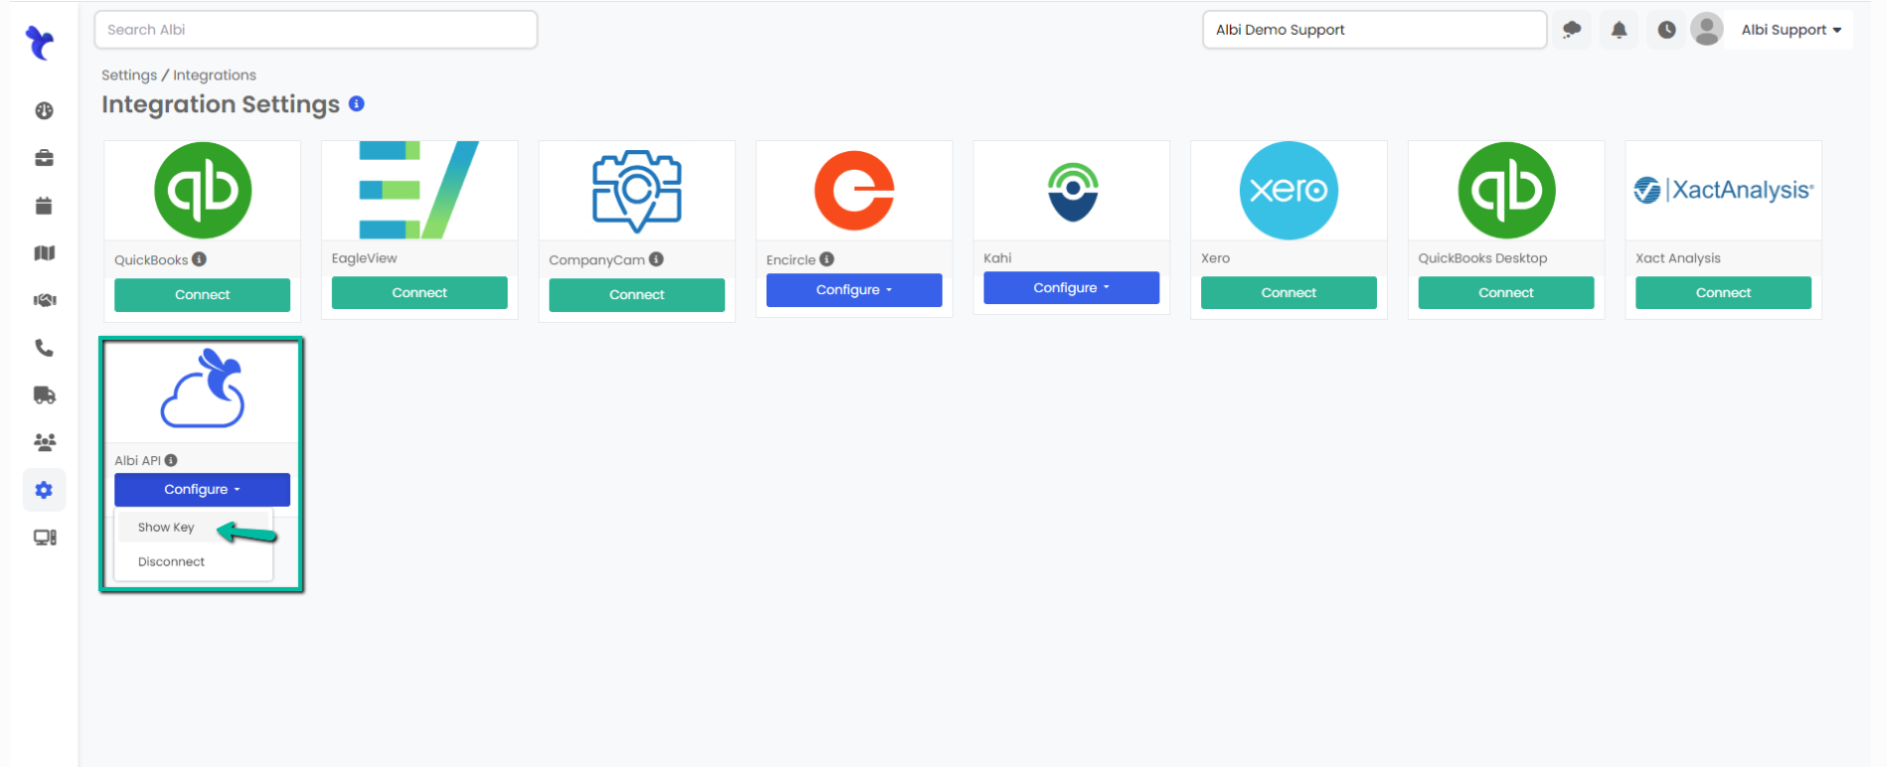Click the Xero logo thumbnail
The width and height of the screenshot is (1887, 767).
(1288, 190)
